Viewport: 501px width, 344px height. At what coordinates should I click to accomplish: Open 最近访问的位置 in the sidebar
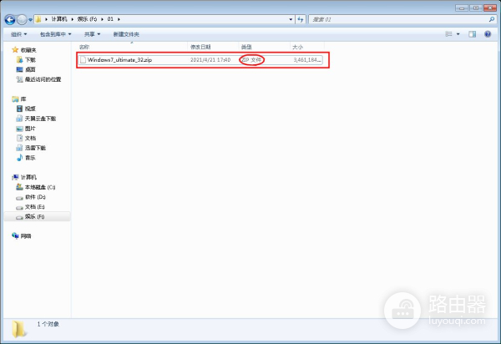click(38, 79)
